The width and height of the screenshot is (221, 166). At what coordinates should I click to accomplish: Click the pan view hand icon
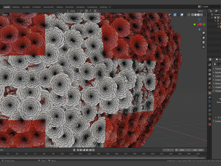point(204,38)
